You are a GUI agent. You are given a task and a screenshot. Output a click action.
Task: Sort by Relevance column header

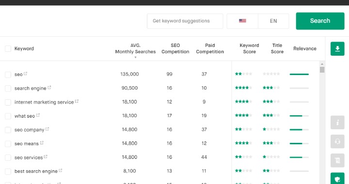click(x=305, y=48)
